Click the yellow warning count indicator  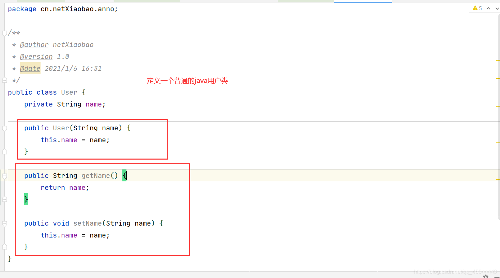(477, 8)
